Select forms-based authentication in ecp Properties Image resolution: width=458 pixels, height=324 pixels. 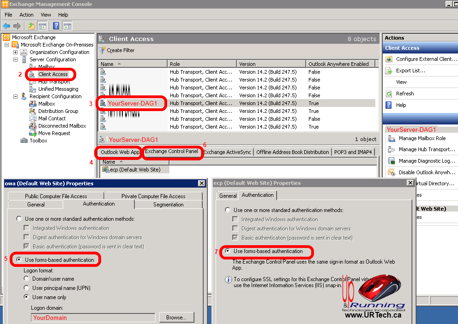click(x=228, y=251)
